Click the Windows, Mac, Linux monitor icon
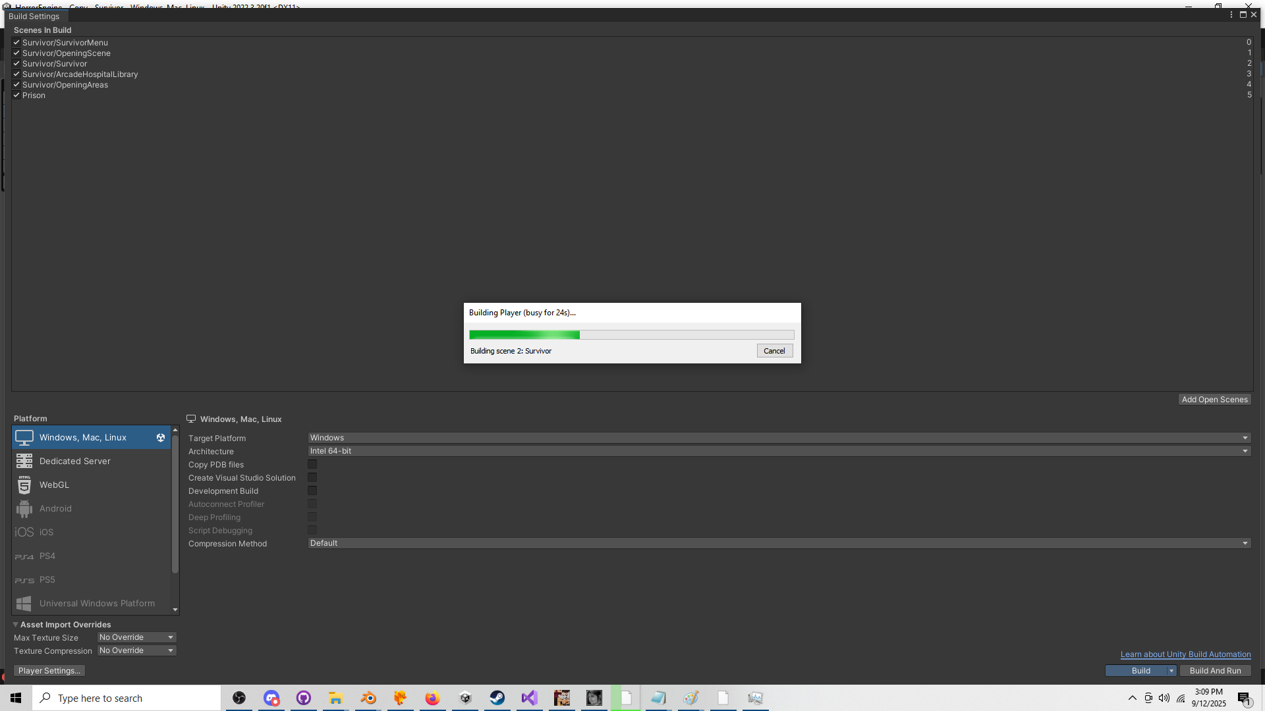The image size is (1265, 711). [24, 438]
